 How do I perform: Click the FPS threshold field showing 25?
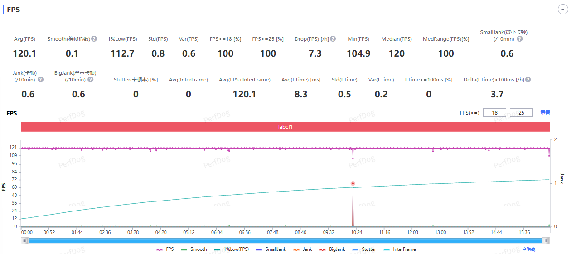521,113
